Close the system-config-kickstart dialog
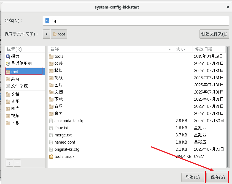 coord(228,7)
